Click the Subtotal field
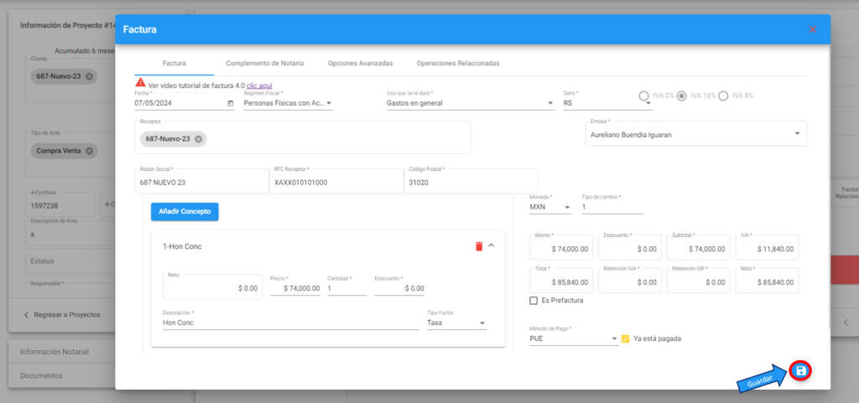Screen dimensions: 859x403 point(699,247)
